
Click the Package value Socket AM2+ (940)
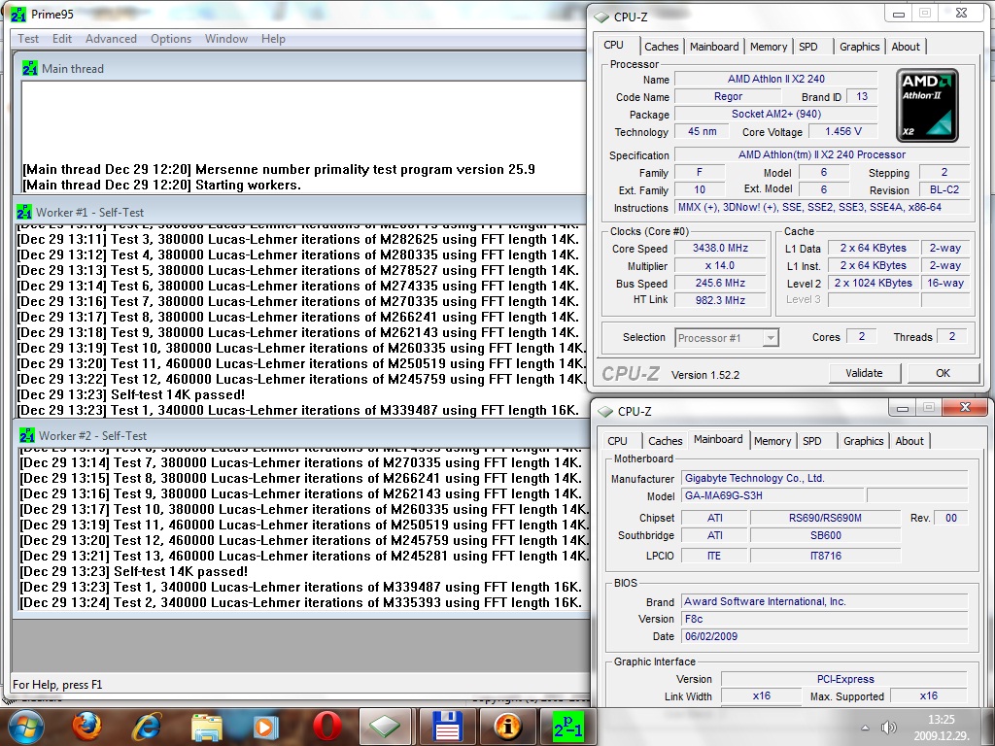point(775,114)
